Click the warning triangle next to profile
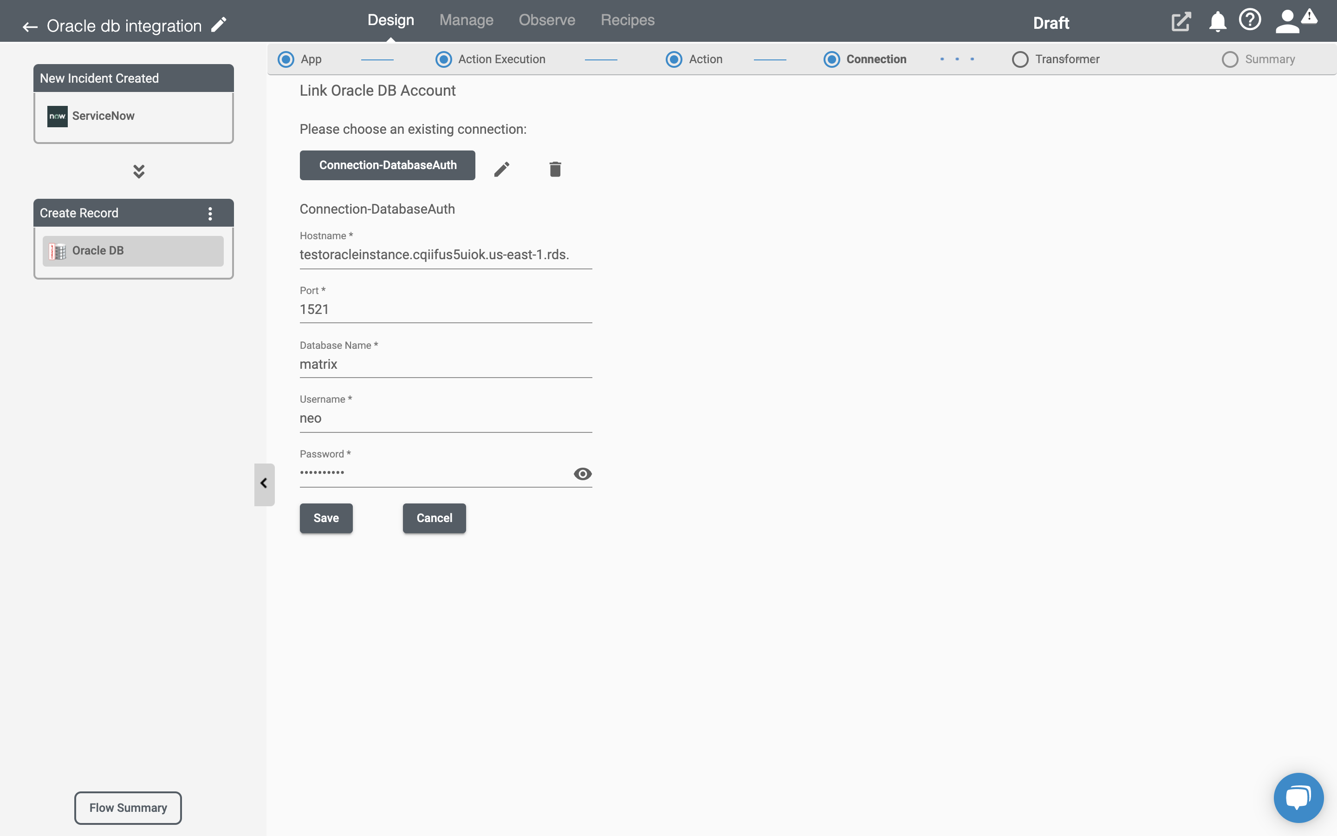 point(1309,17)
